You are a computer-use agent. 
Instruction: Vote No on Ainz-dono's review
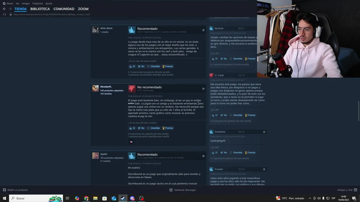[141, 66]
